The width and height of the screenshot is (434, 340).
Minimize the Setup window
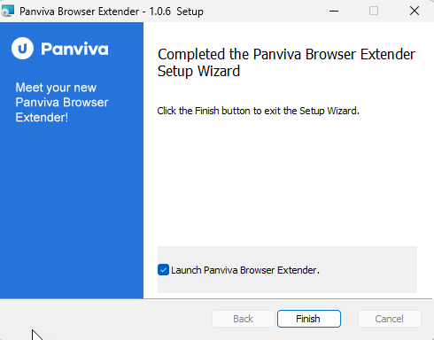coord(334,11)
